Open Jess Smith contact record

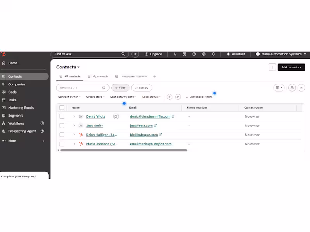[95, 125]
